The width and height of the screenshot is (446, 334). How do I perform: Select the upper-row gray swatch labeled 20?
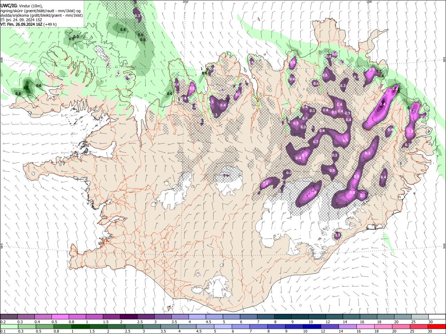(x=403, y=317)
